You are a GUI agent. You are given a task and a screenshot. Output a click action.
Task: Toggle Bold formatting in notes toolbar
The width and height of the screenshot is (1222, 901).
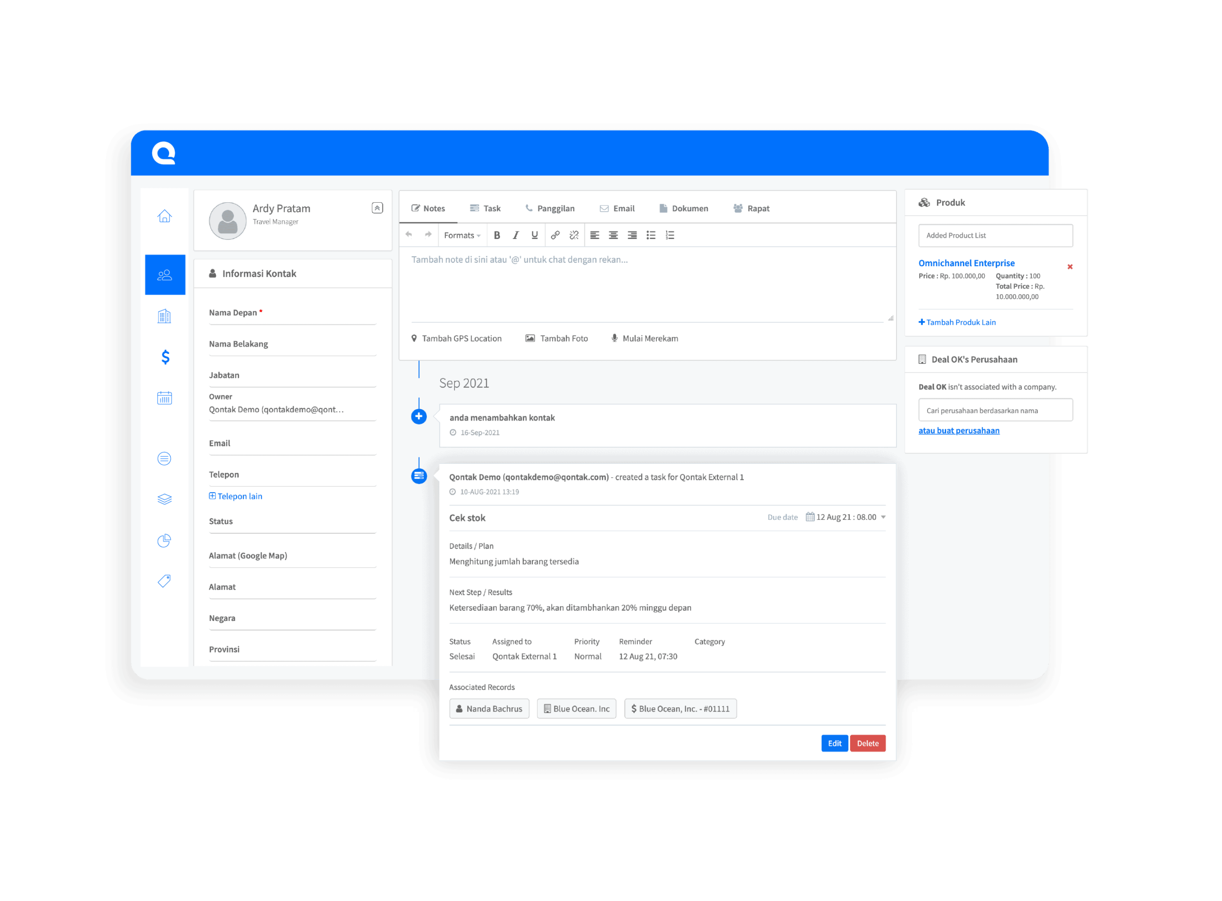[x=497, y=234]
